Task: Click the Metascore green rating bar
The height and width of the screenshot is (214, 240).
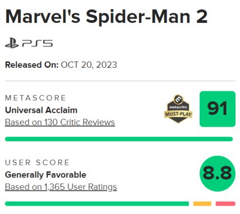Action: 119,139
